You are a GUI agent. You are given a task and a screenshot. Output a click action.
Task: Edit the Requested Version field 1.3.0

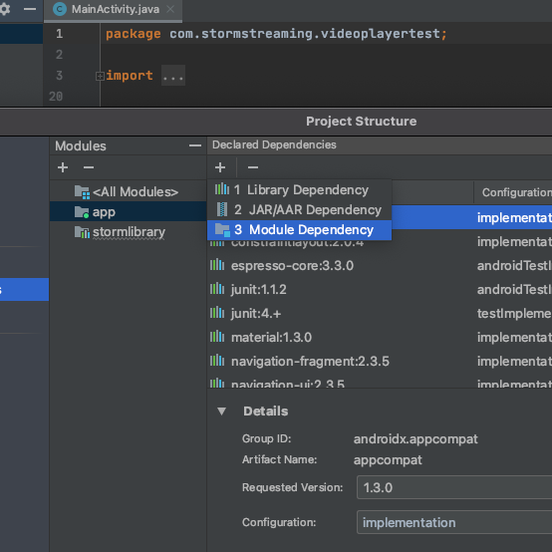[x=454, y=487]
